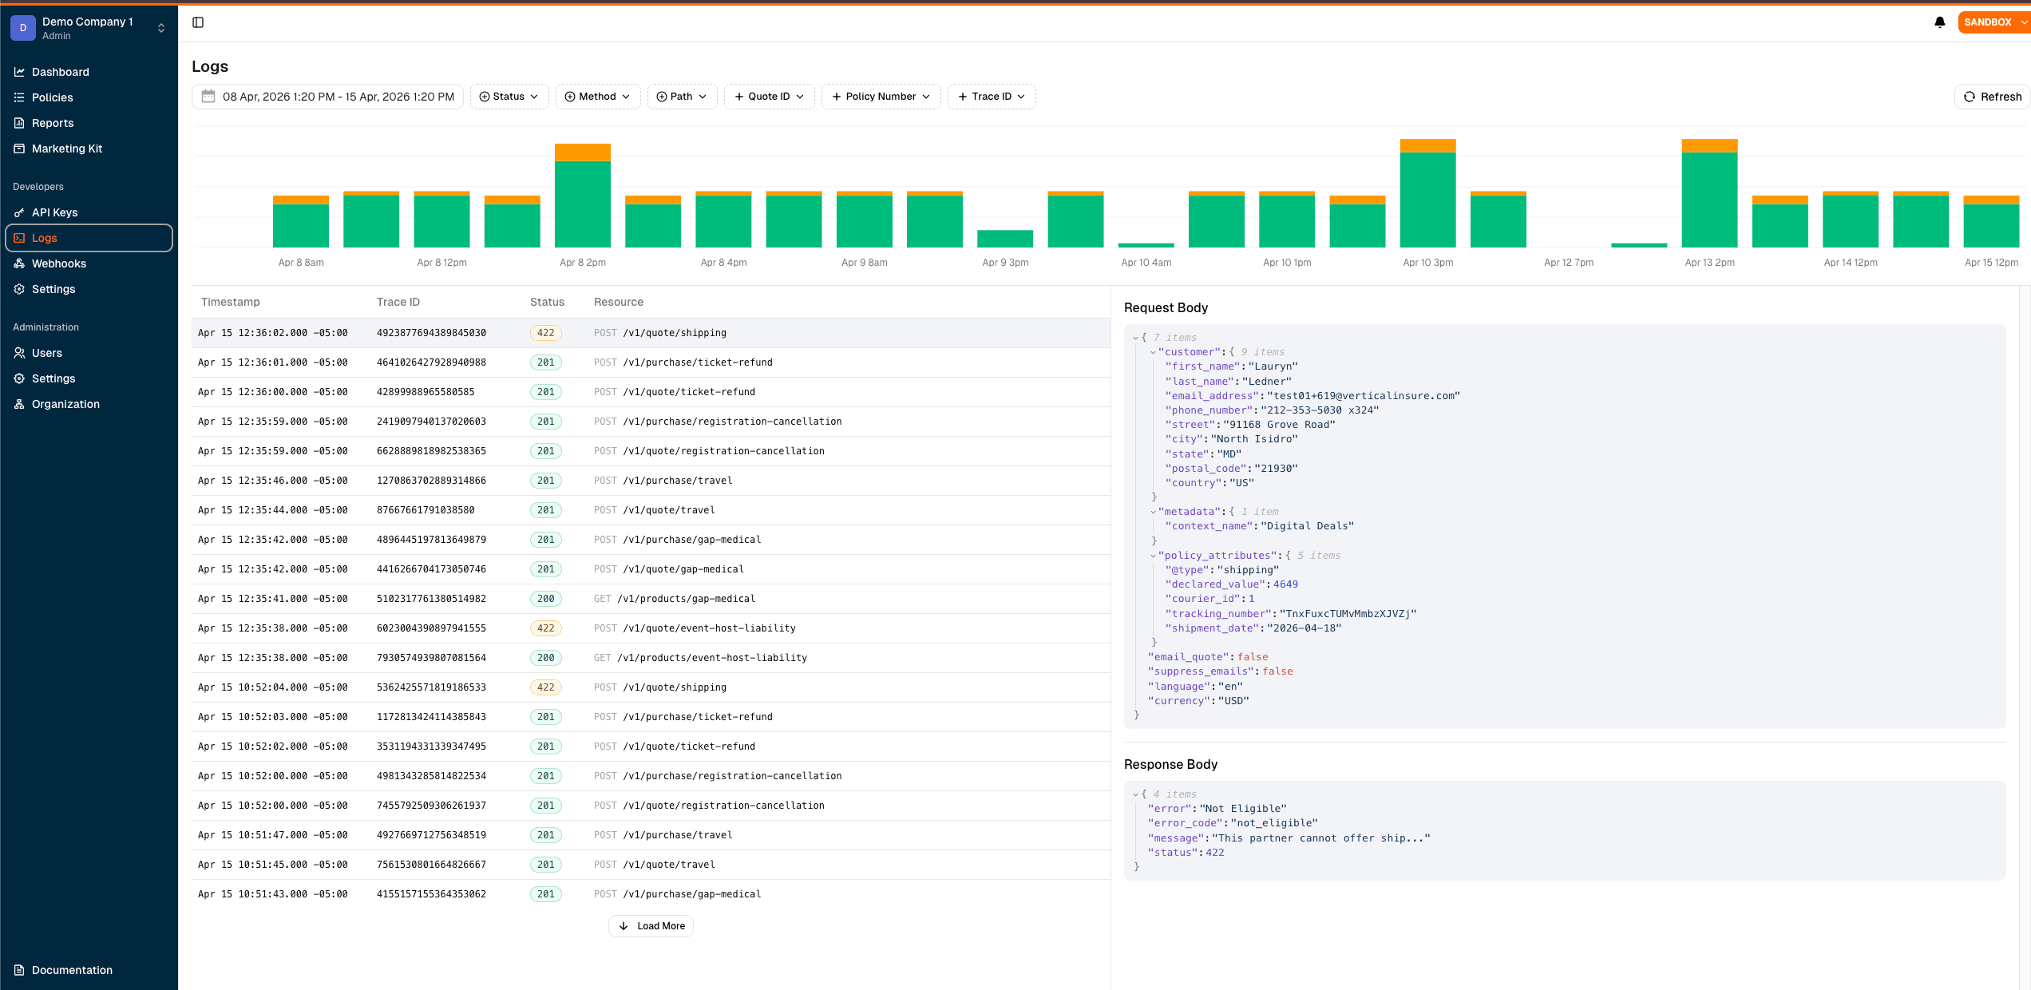
Task: Open the Dashboard page
Action: (60, 72)
